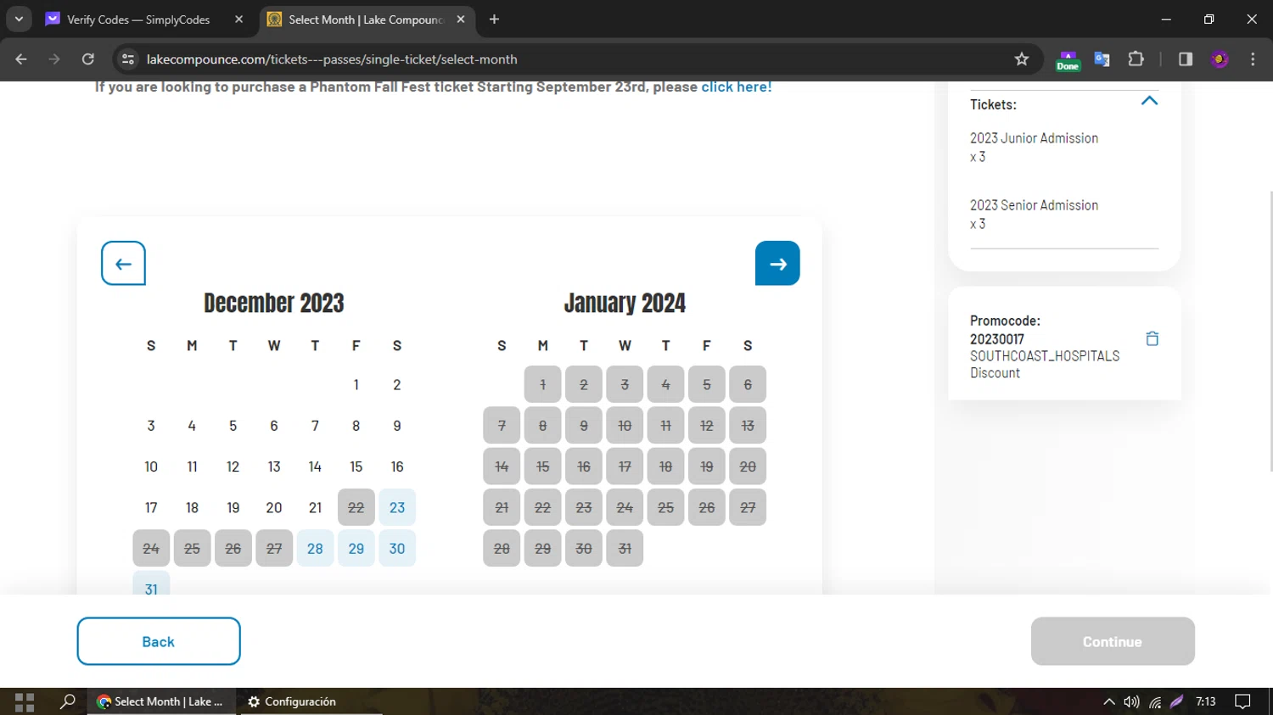Click unavailable January 31 date

(x=625, y=548)
